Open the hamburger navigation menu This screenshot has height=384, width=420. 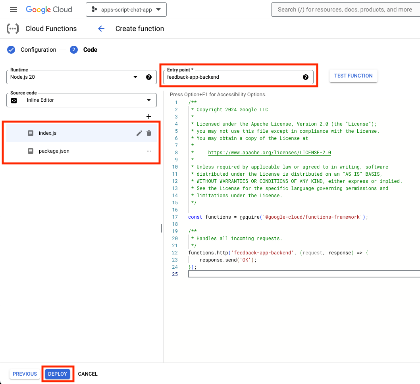(x=13, y=10)
